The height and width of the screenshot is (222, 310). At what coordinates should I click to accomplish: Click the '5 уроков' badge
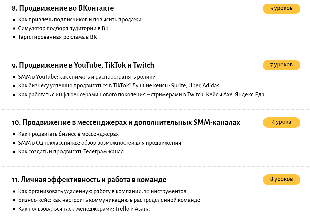[x=281, y=9]
